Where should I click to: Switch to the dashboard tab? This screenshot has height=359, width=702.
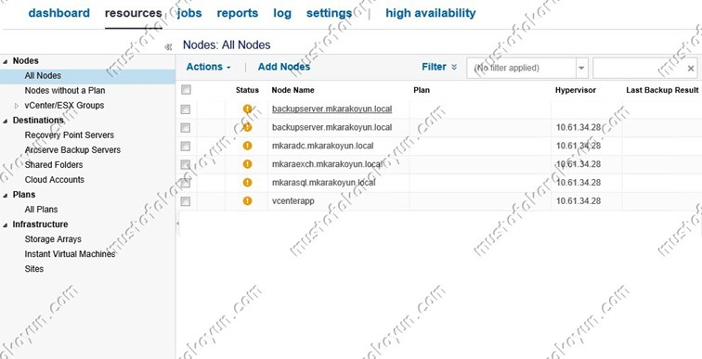[x=59, y=13]
